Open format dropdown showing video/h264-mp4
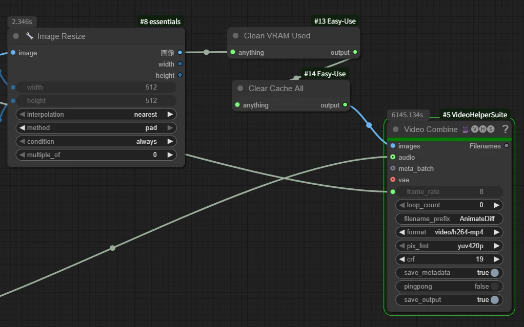This screenshot has width=524, height=327. pos(449,232)
